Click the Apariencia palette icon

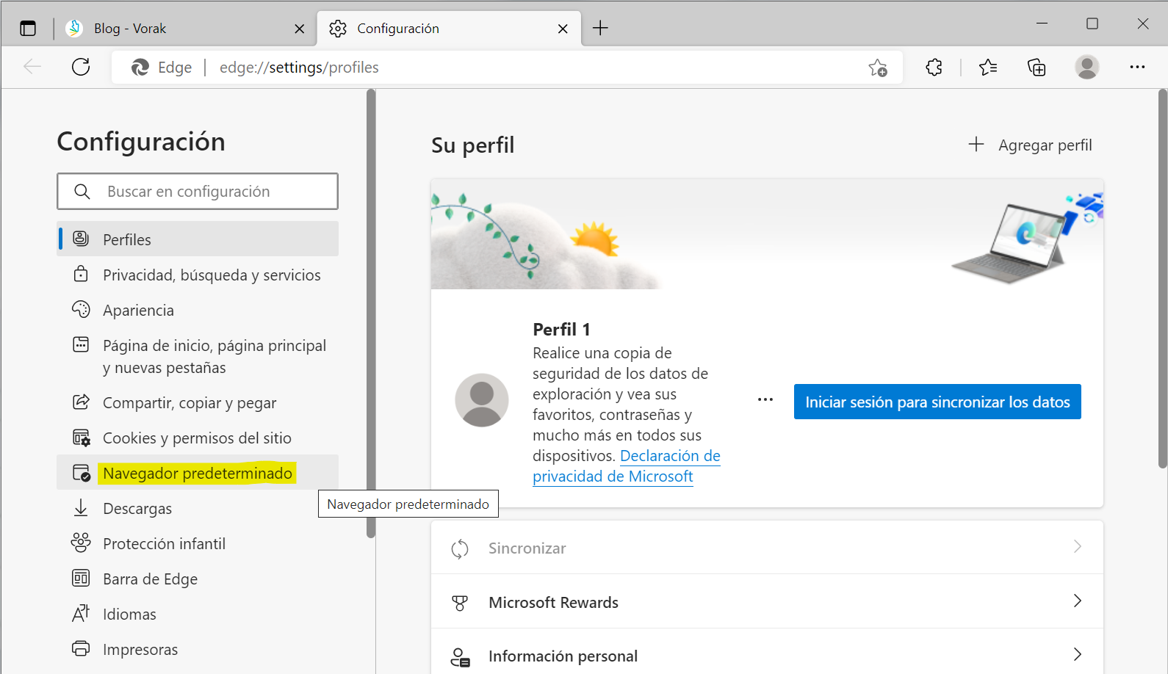81,309
